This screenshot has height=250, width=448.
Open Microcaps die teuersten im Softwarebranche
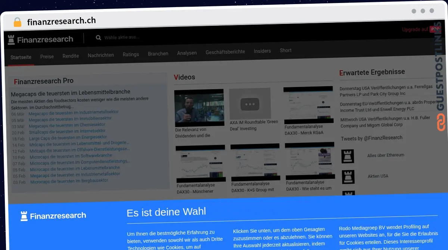(x=71, y=156)
